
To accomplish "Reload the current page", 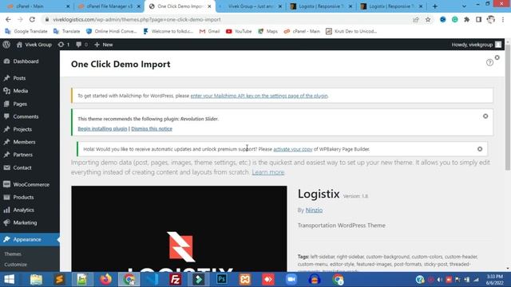I will (x=32, y=19).
